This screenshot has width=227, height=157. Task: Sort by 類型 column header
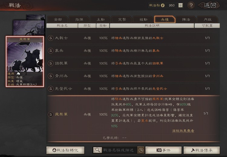(87, 26)
